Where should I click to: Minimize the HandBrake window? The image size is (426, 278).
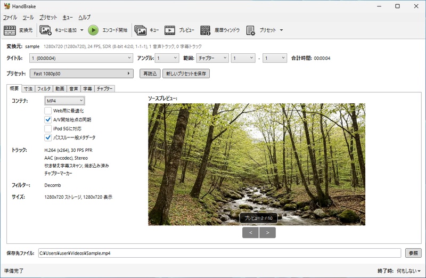[x=379, y=6]
